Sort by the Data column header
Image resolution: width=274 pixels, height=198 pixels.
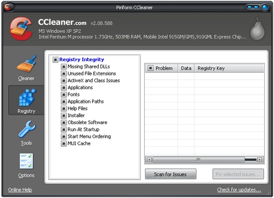pyautogui.click(x=186, y=68)
